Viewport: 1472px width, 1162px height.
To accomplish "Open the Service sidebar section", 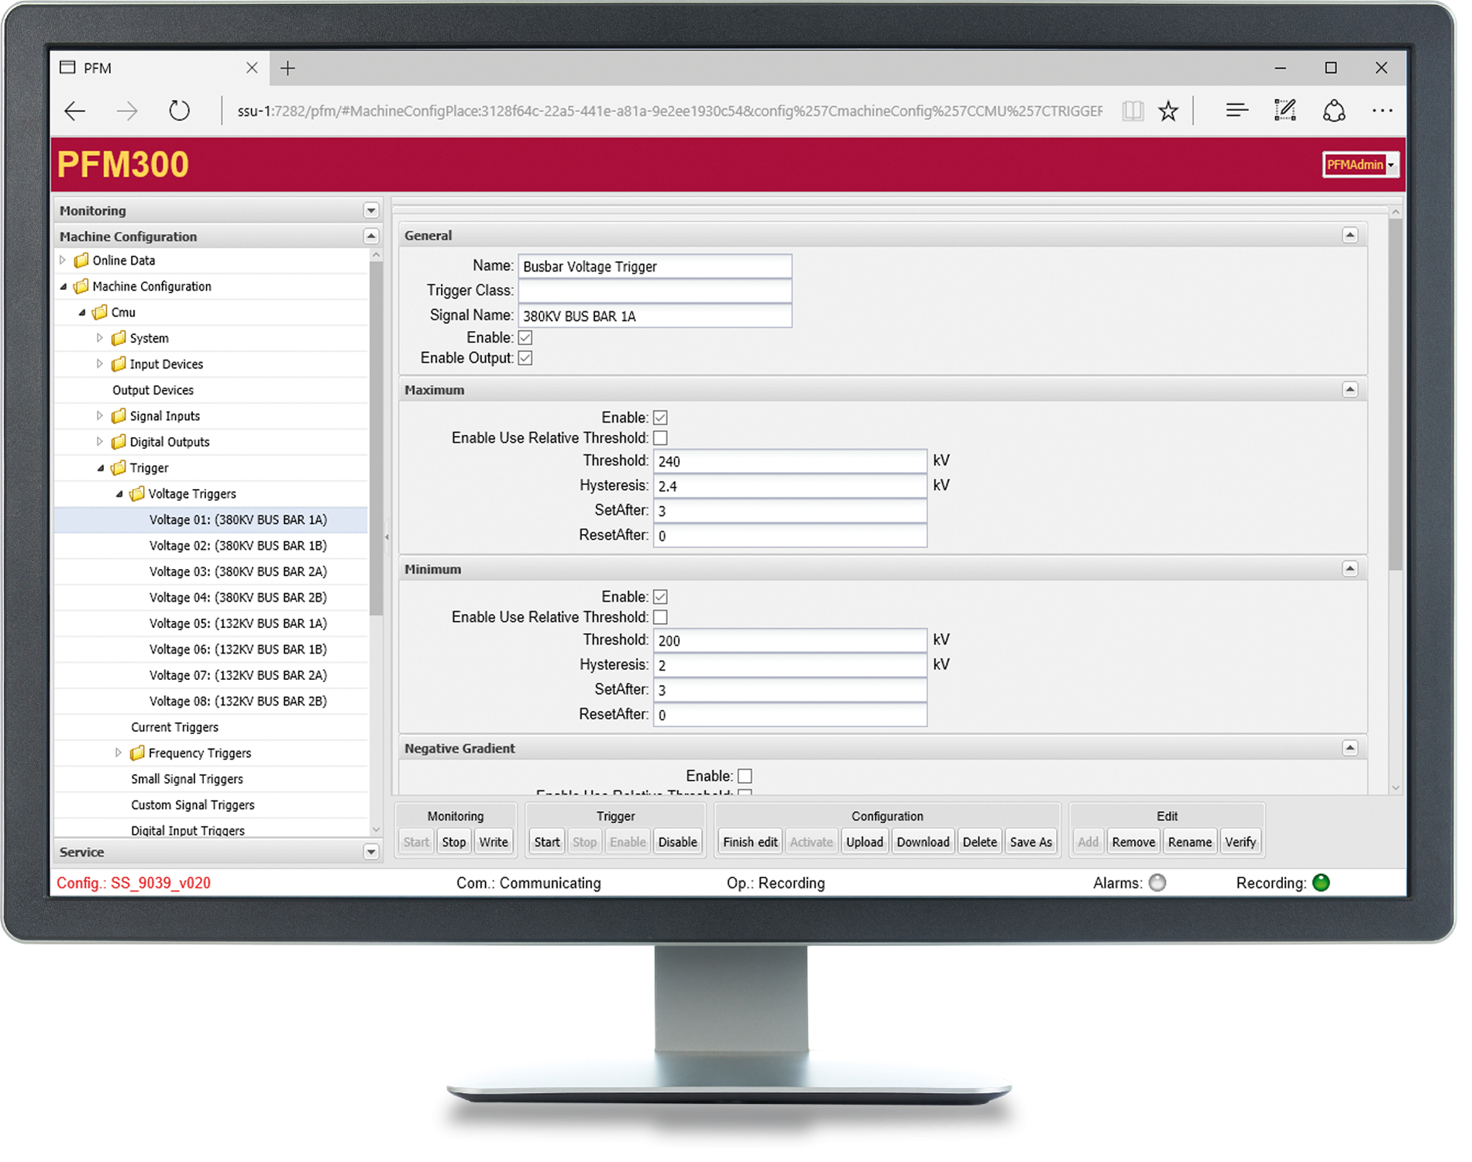I will 370,852.
